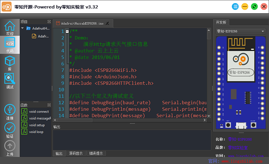This screenshot has width=269, height=164.
Task: Click the ESP8266 board image
Action: [x=241, y=83]
